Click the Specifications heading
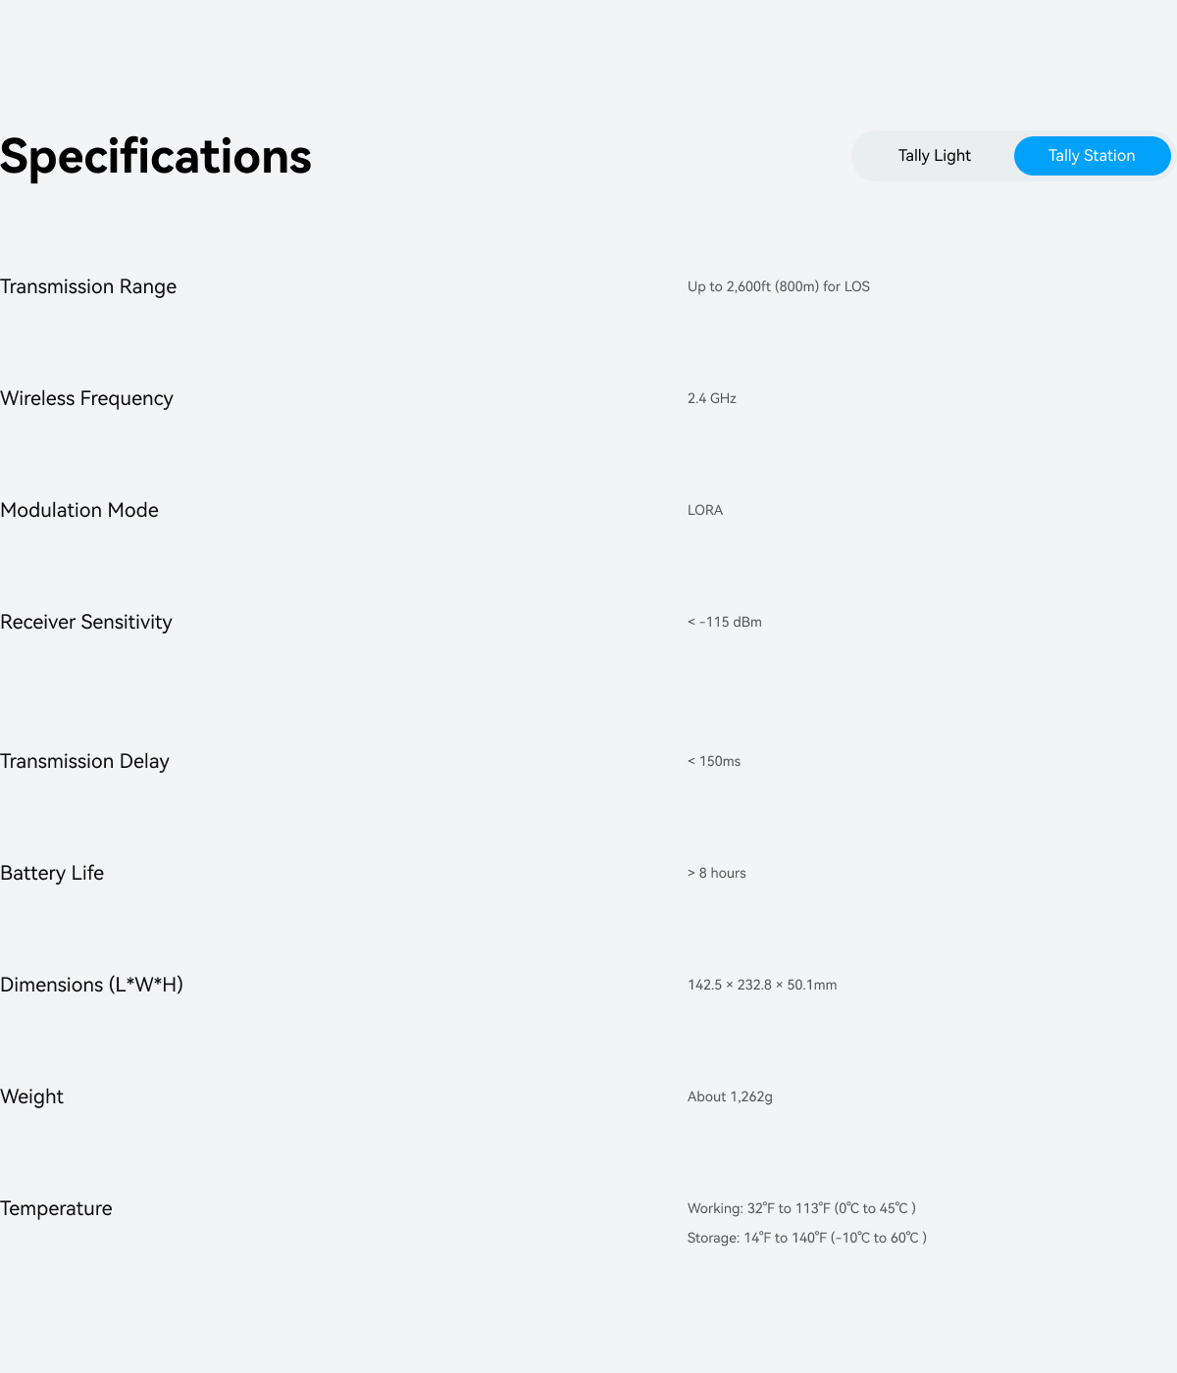Image resolution: width=1177 pixels, height=1373 pixels. click(x=156, y=157)
